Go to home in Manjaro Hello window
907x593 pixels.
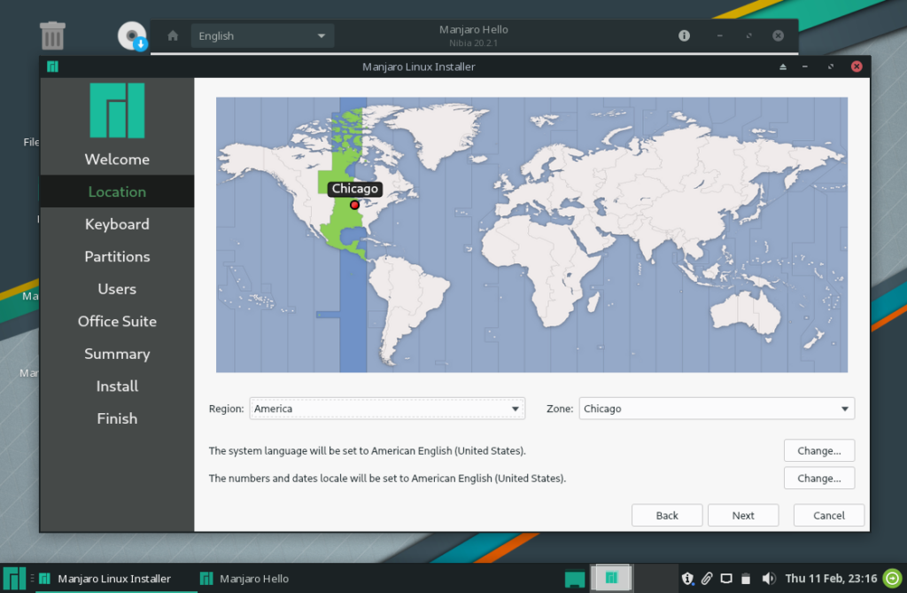pos(173,36)
